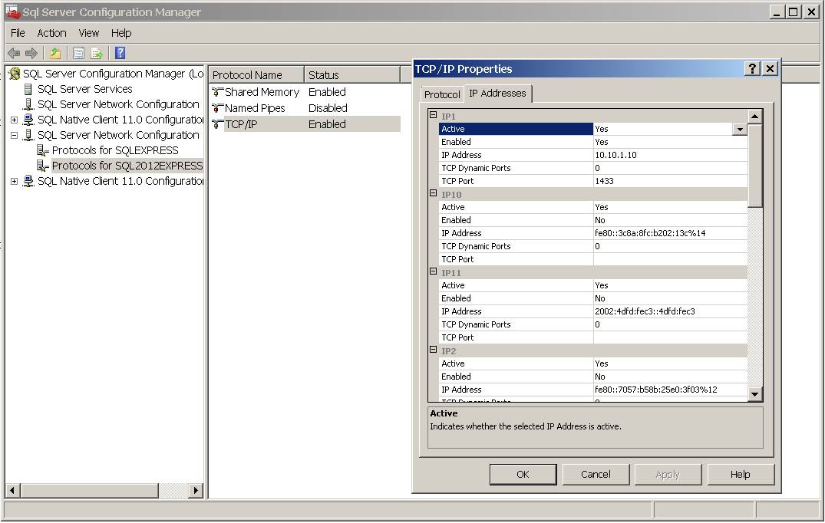Click the TCP/IP protocol icon
825x523 pixels.
[218, 124]
